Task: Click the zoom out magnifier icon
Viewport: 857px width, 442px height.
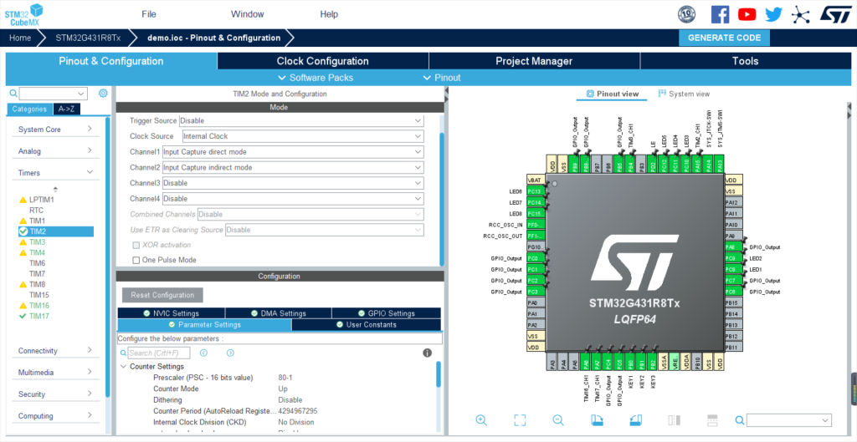Action: tap(558, 420)
